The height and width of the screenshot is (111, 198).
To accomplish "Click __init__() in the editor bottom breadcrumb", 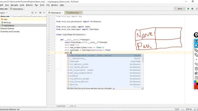I will (x=72, y=106).
